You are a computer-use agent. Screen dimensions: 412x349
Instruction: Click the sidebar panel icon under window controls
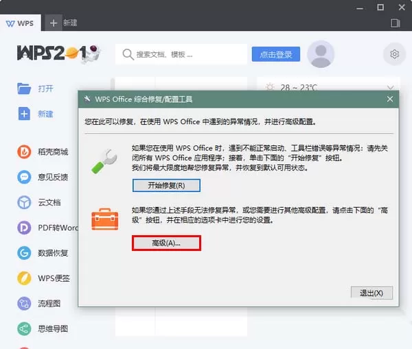(396, 23)
